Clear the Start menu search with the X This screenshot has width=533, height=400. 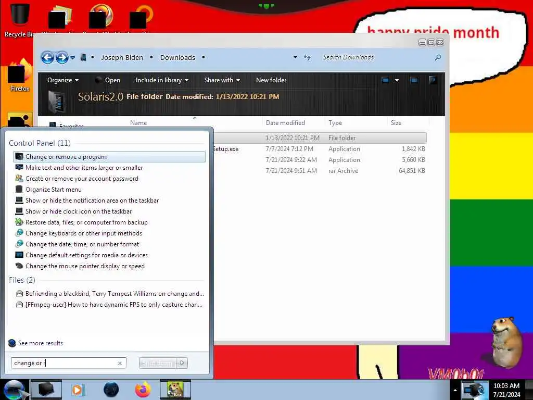point(120,363)
